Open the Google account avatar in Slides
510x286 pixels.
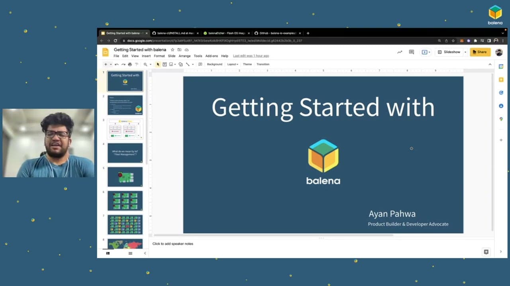[499, 52]
